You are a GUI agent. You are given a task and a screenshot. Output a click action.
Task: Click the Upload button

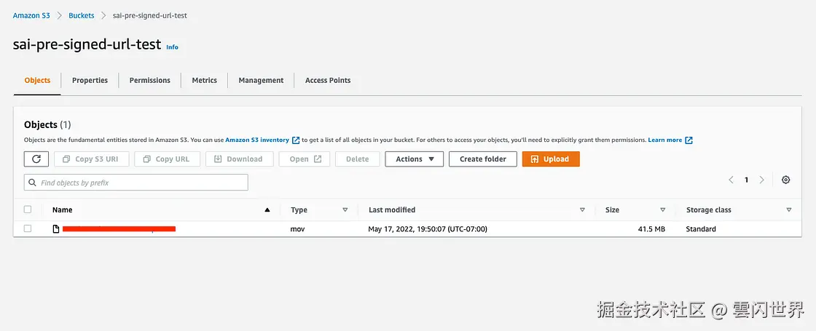pyautogui.click(x=551, y=159)
